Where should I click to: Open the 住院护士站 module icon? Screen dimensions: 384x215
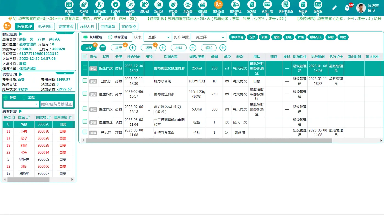(236, 4)
